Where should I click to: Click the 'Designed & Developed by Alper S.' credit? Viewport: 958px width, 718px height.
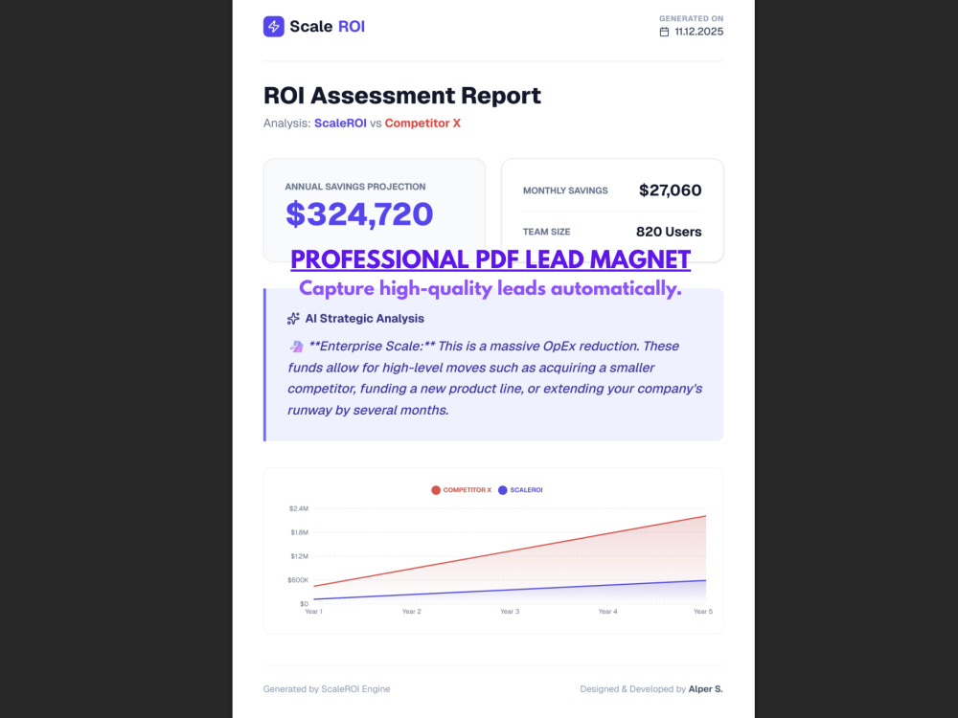coord(651,689)
